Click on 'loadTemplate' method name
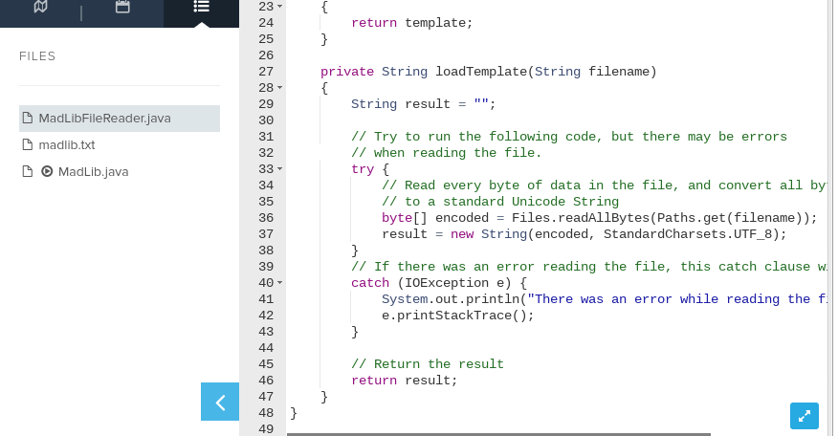838x436 pixels. click(481, 72)
